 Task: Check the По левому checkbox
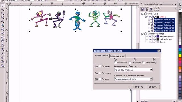coord(115,63)
